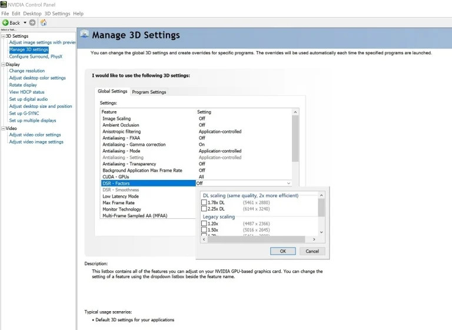
Task: Select the 1.50x legacy scaling checkbox
Action: tap(204, 231)
